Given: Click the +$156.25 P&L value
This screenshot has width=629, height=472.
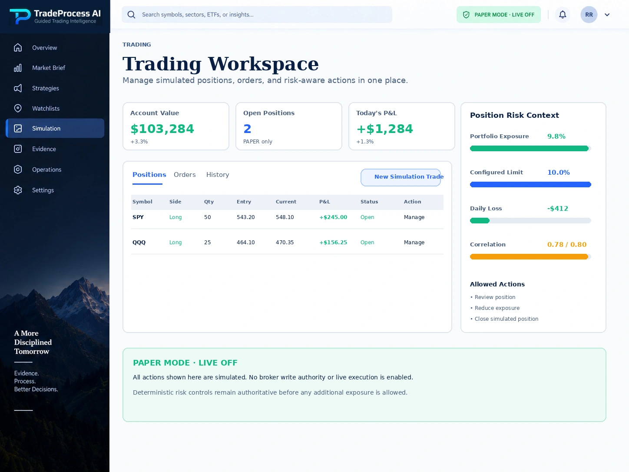Looking at the screenshot, I should (x=333, y=243).
